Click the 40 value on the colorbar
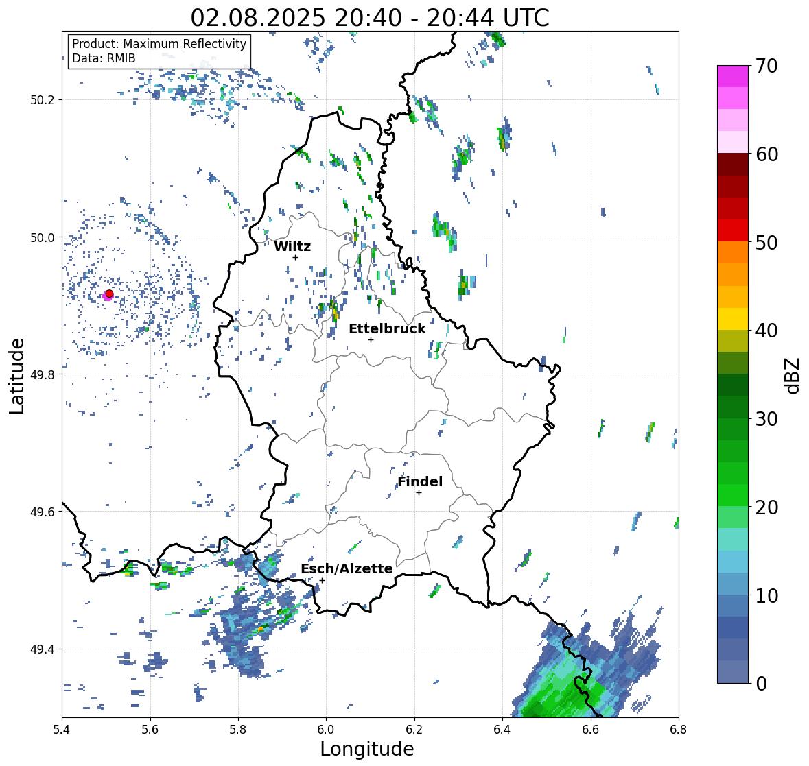Viewport: 809px width, 766px height. [766, 331]
